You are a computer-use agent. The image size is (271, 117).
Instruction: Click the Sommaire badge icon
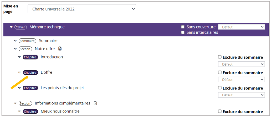point(27,41)
